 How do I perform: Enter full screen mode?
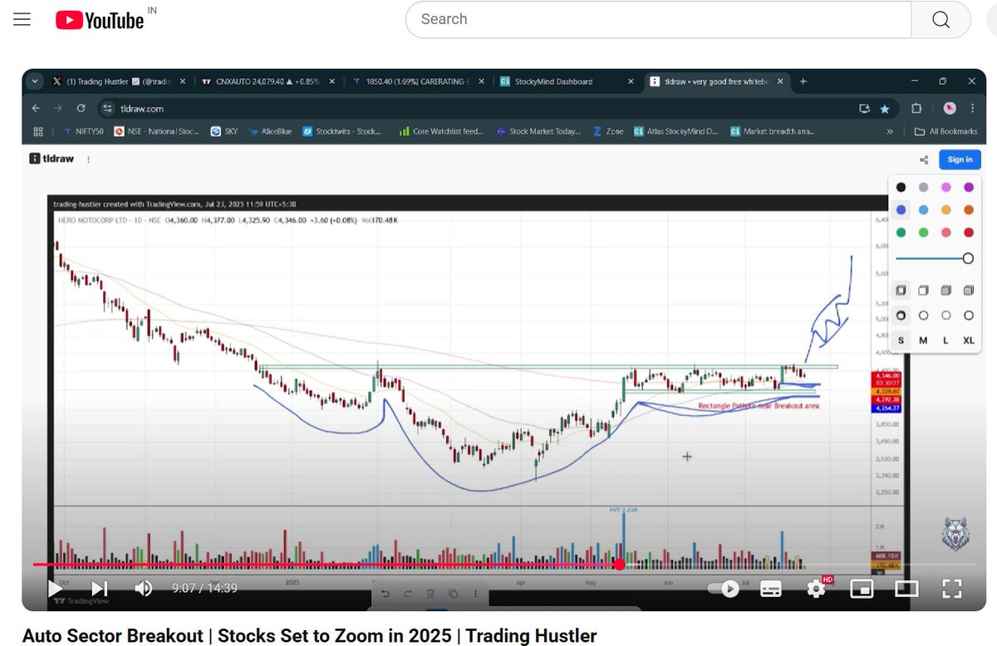coord(951,589)
